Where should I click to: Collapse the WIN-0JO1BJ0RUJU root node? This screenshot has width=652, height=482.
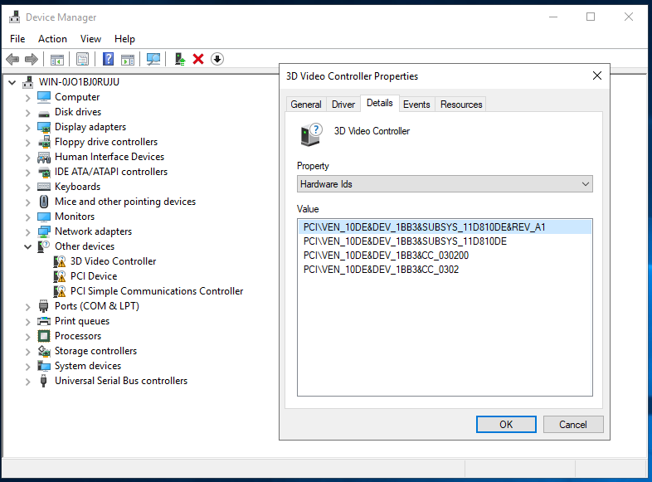pos(12,82)
